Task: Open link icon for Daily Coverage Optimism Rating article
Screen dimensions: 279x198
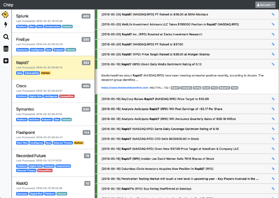Action: point(273,129)
